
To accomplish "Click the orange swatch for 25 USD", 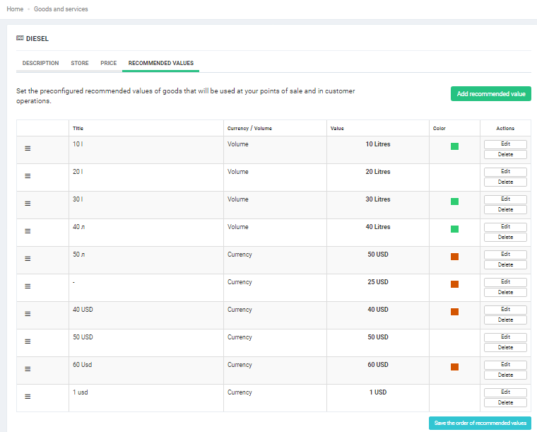I will tap(454, 284).
